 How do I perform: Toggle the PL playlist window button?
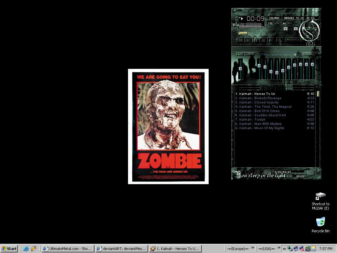[314, 29]
